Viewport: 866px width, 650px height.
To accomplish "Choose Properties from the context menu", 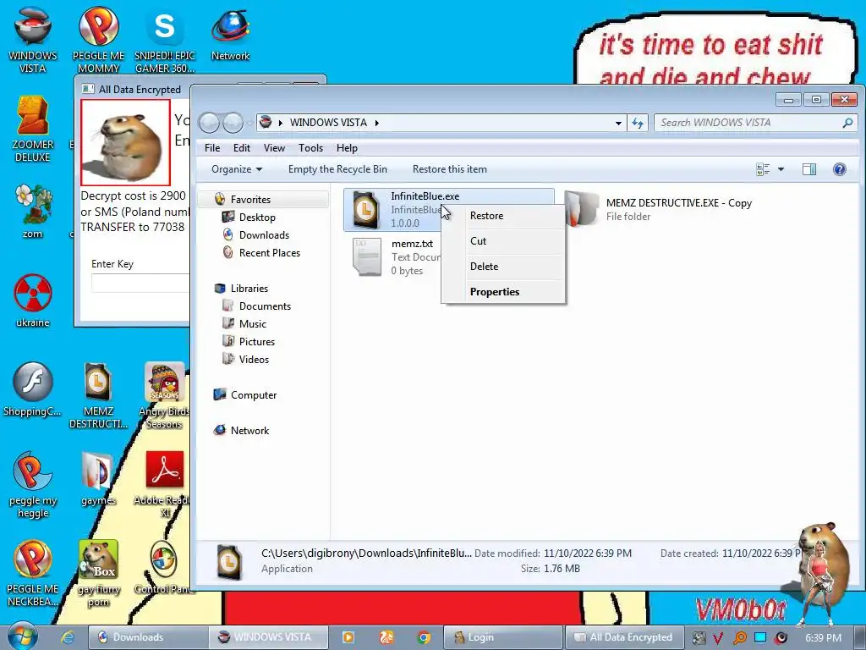I will 503,292.
